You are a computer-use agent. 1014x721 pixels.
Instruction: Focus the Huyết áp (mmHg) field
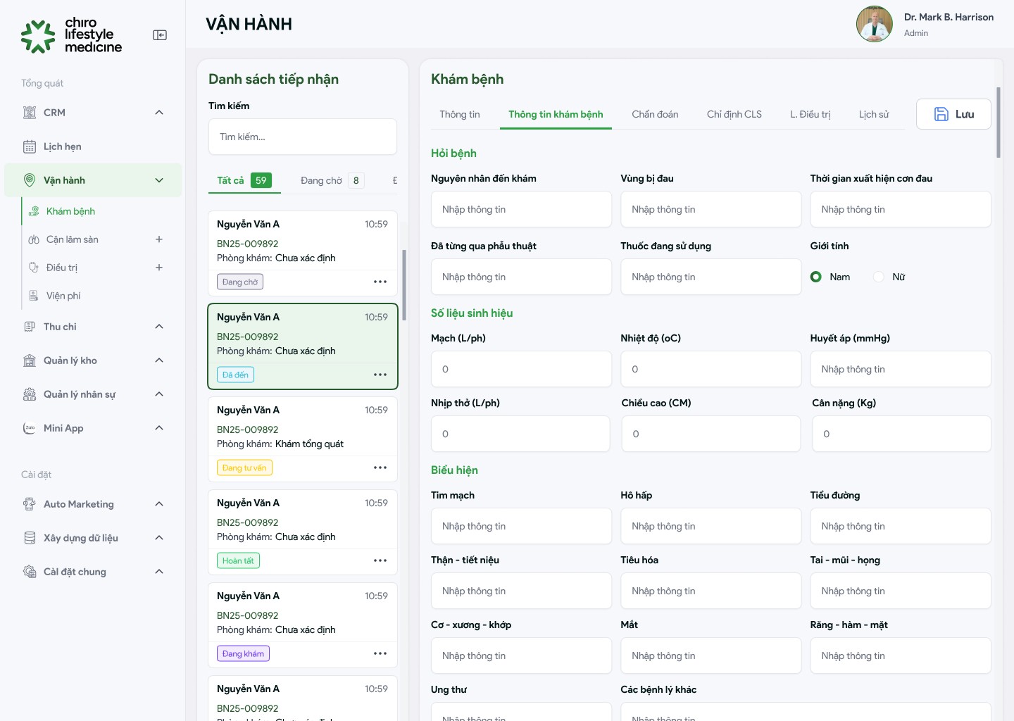click(x=901, y=369)
